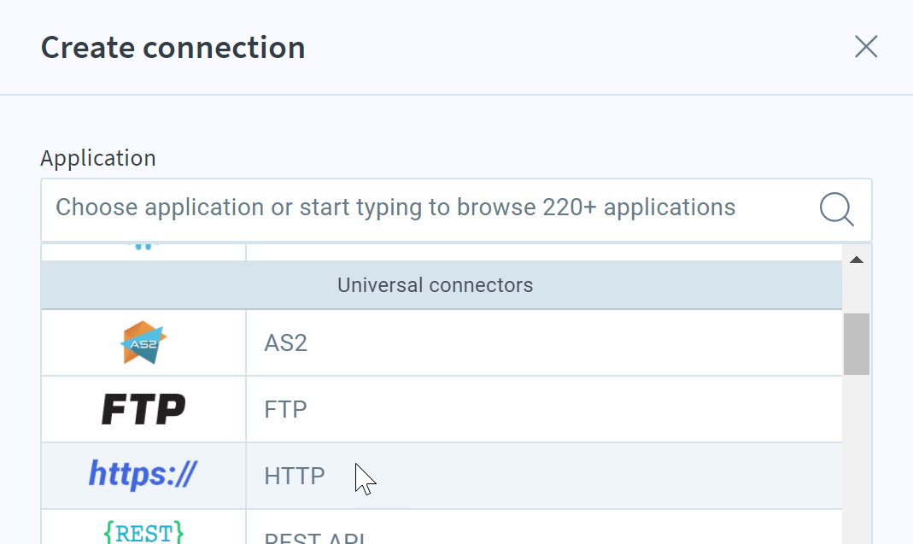
Task: Click the green {REST} logo icon
Action: (143, 532)
